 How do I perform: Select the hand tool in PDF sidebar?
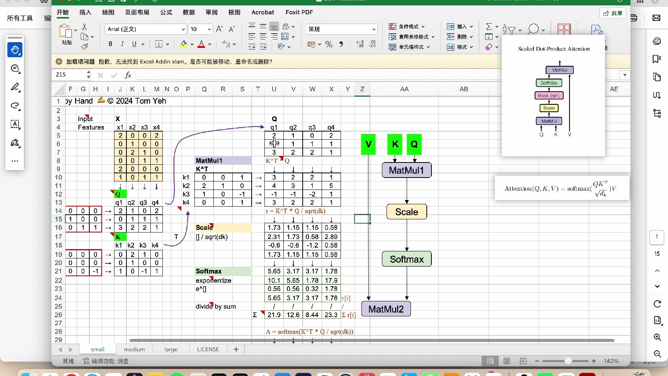click(15, 50)
